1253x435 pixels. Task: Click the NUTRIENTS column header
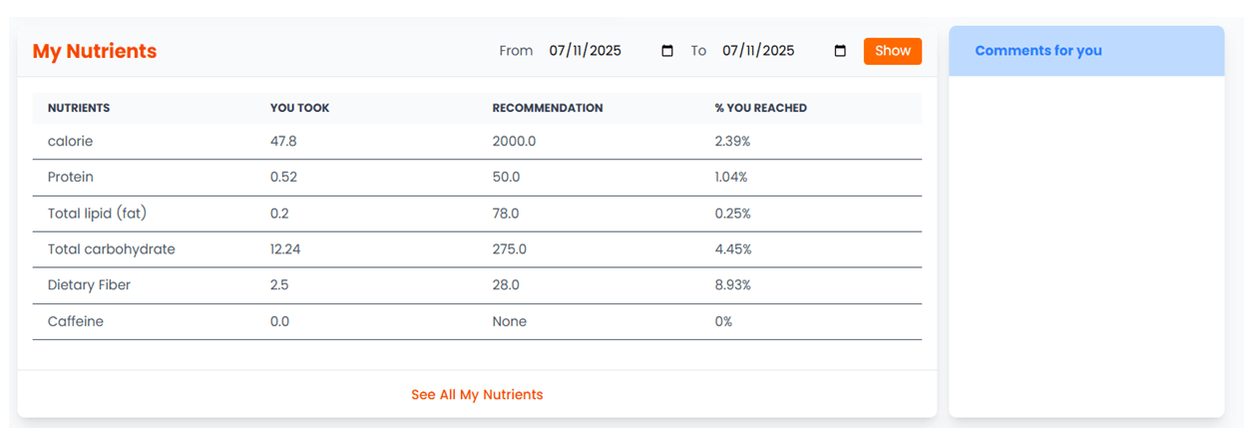click(x=79, y=108)
